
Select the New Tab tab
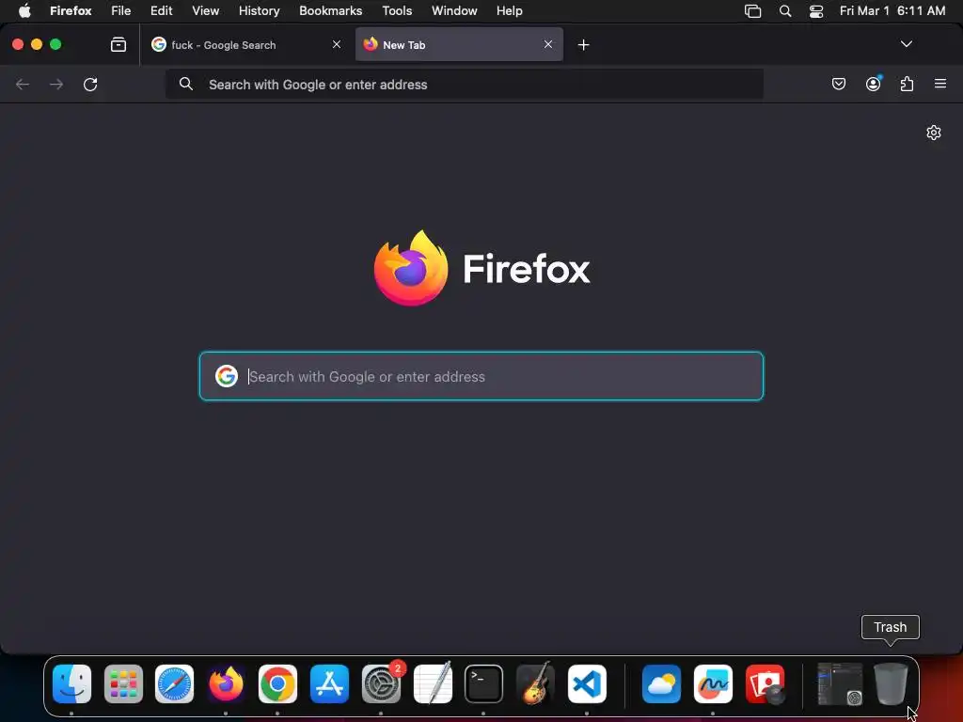pos(459,44)
